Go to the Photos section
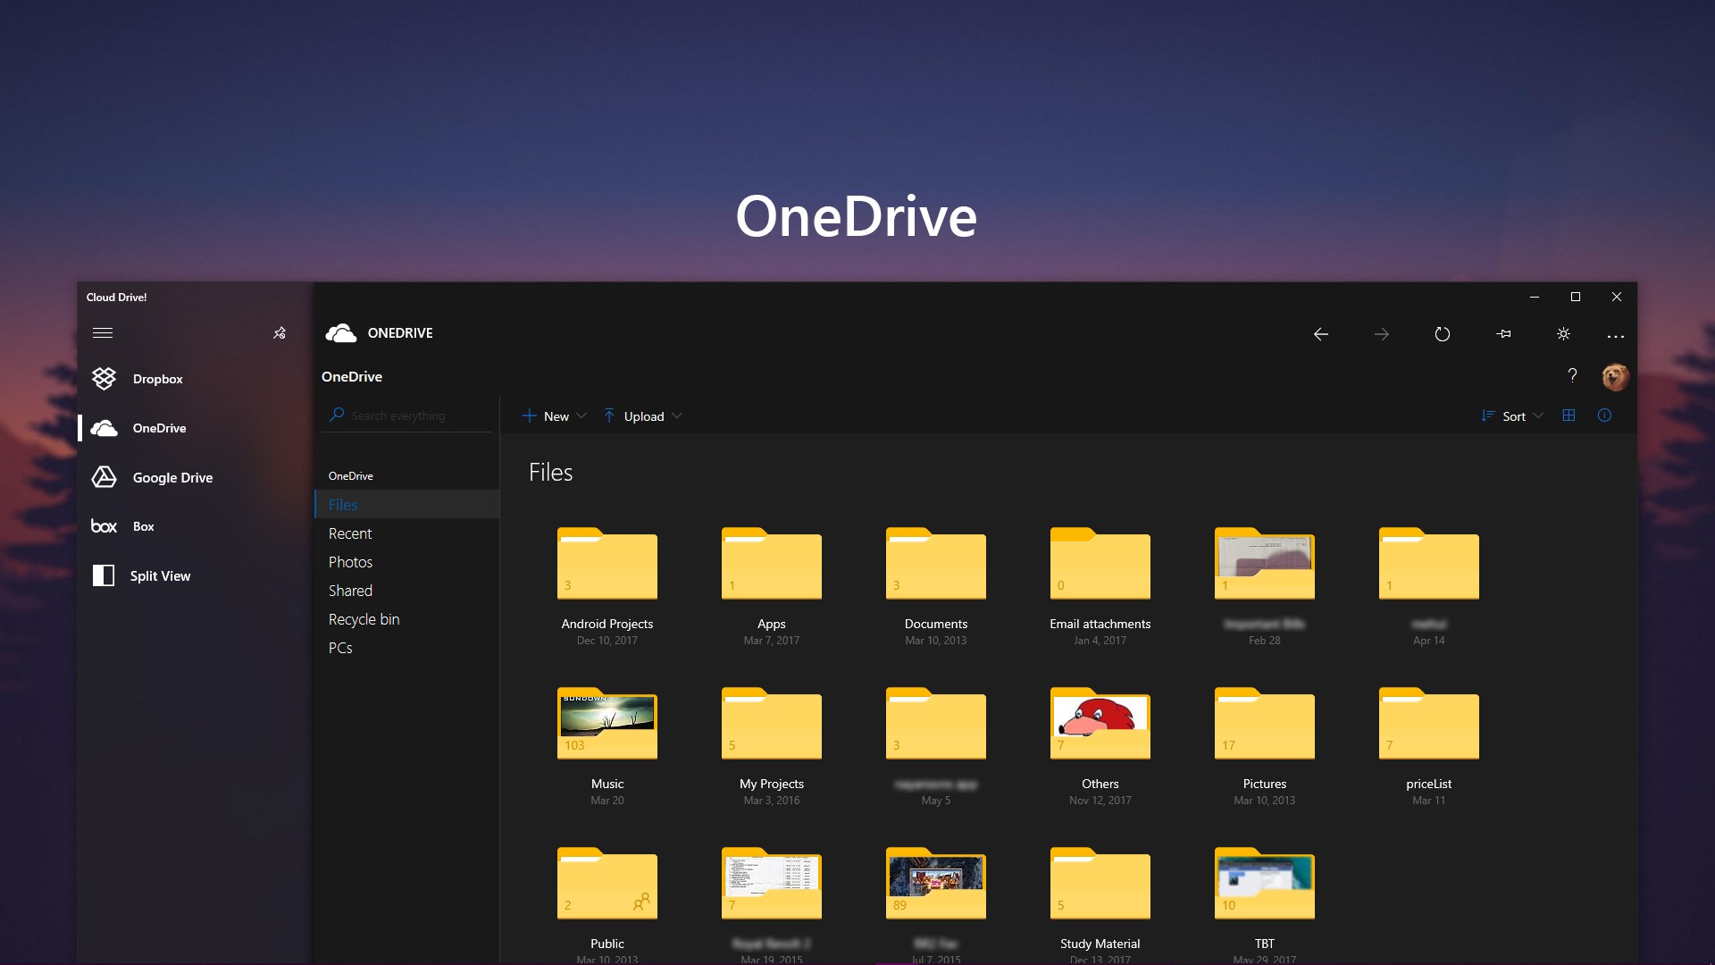 pos(350,562)
